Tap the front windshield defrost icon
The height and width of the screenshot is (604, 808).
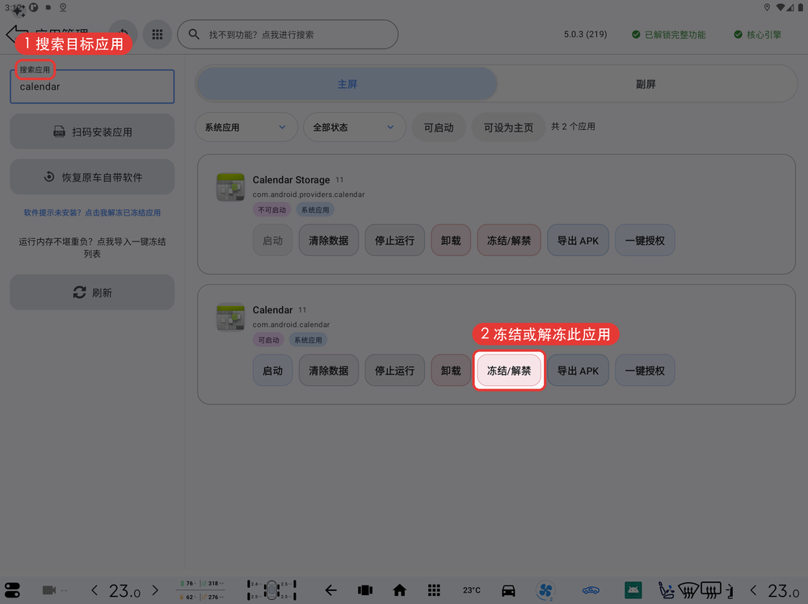tap(688, 590)
